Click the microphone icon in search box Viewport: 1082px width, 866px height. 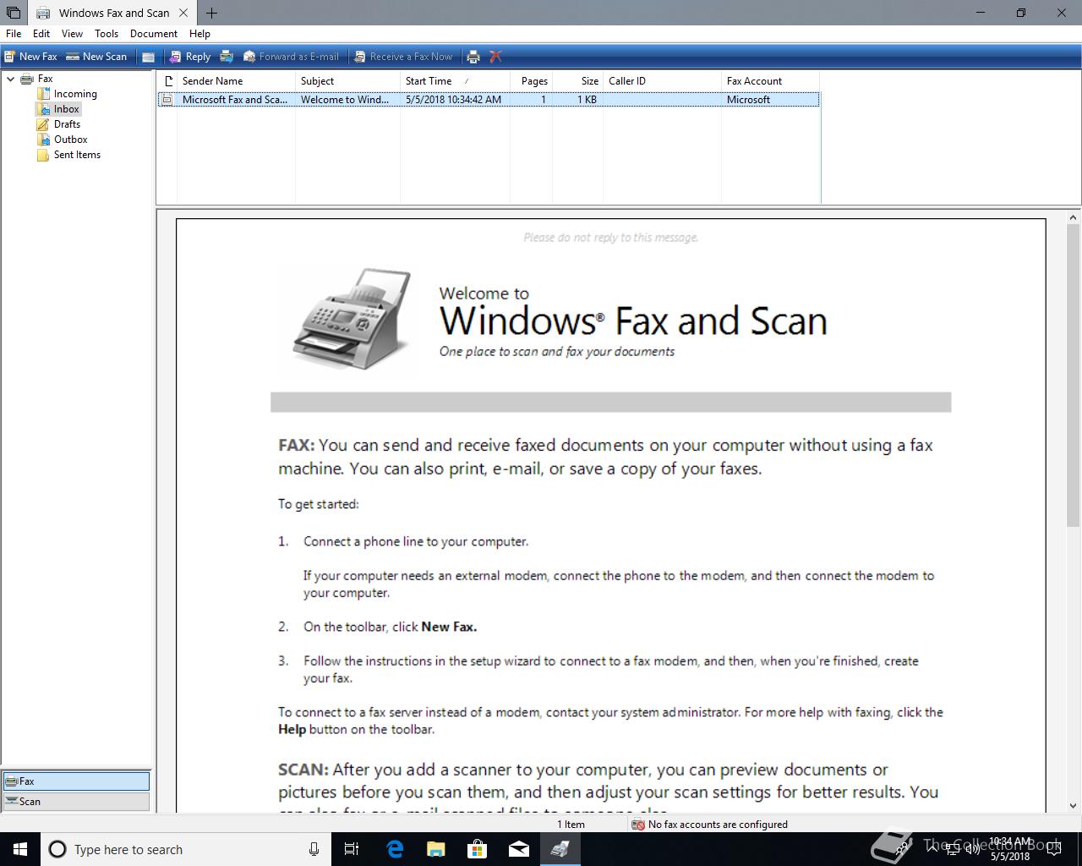(x=314, y=849)
